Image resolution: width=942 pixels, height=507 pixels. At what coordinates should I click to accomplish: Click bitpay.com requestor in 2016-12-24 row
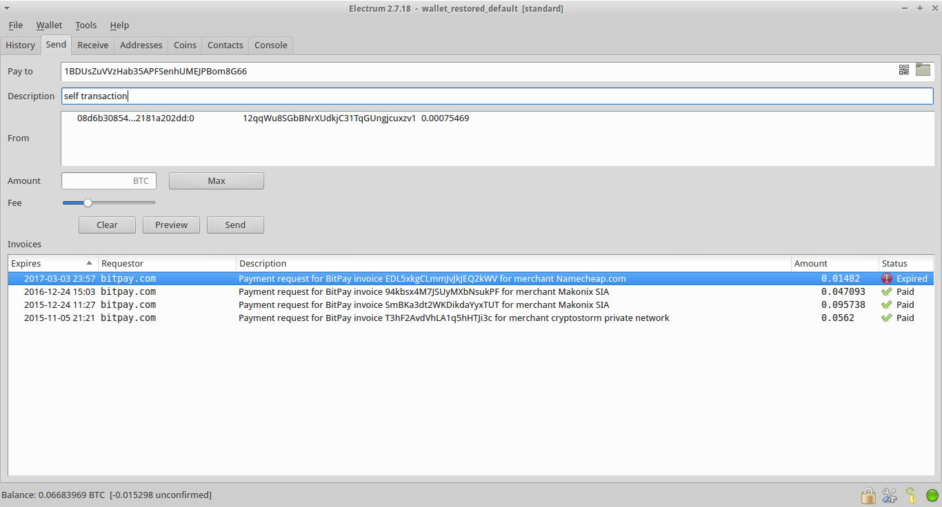click(128, 292)
